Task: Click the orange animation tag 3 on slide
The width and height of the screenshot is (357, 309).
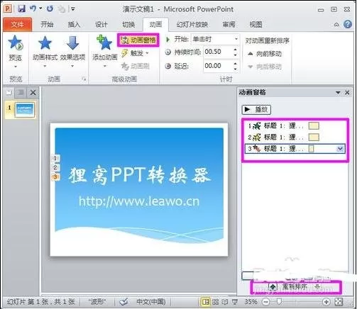Action: coord(55,177)
